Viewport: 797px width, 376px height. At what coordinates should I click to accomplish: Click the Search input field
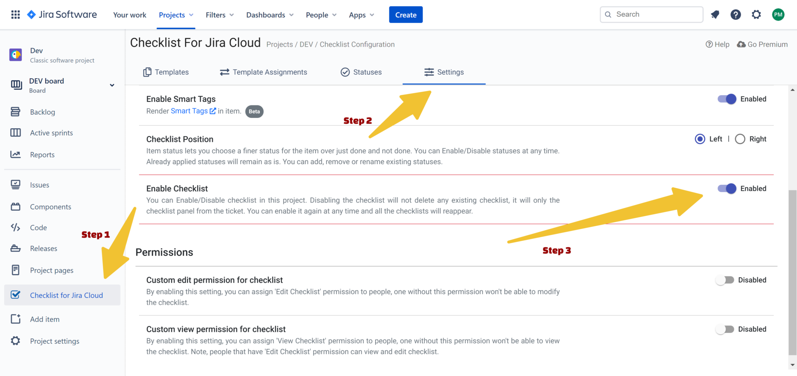[651, 14]
